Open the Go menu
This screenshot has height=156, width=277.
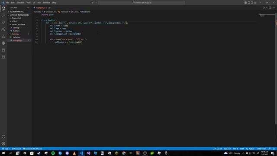coord(34,3)
